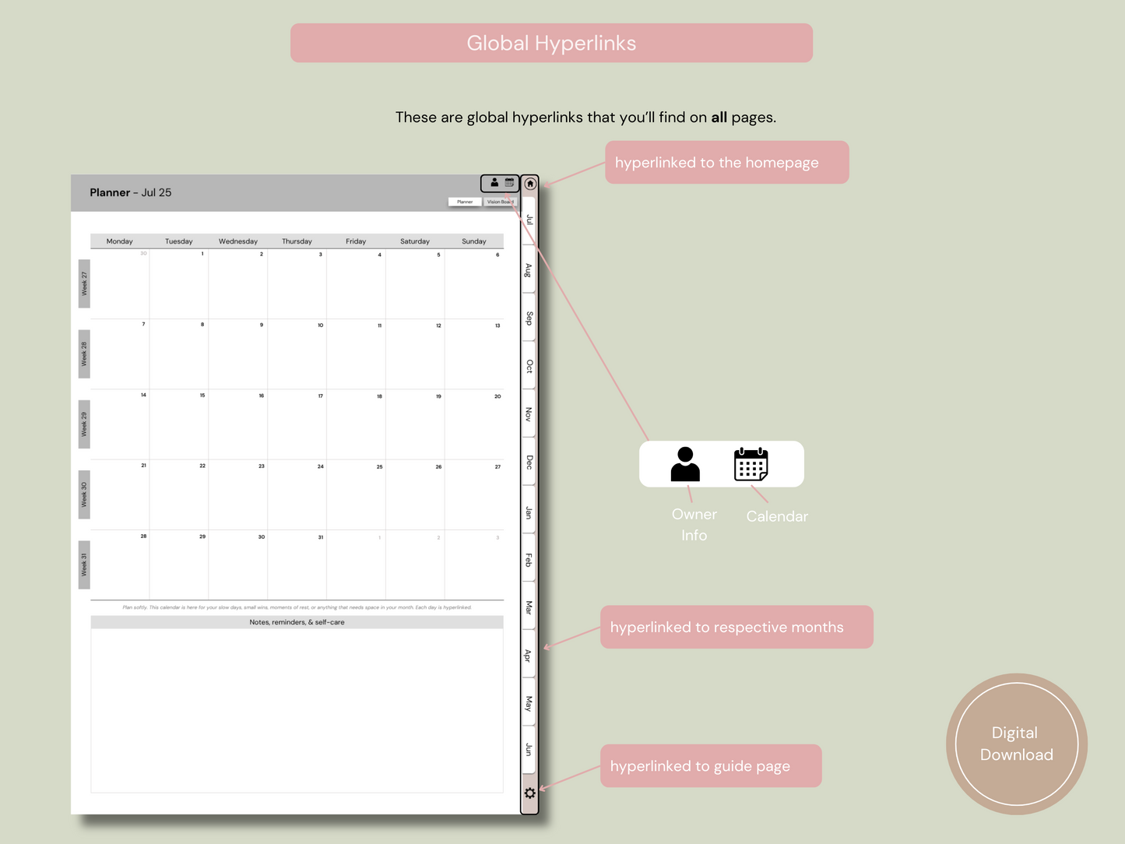This screenshot has width=1125, height=844.
Task: Switch to the Jan month tab
Action: point(529,512)
